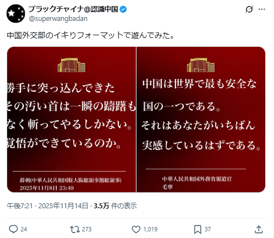Open the @superwangbadan handle link
Viewport: 274px width, 238px height.
pos(58,19)
